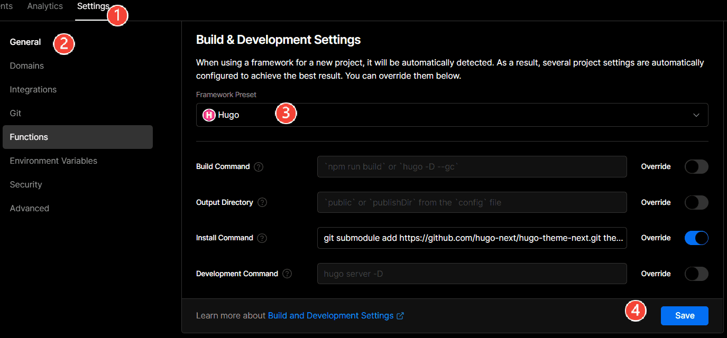Expand the Framework Preset dropdown chevron

[x=696, y=115]
